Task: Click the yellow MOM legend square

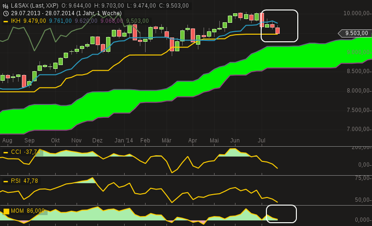Action: 6,211
